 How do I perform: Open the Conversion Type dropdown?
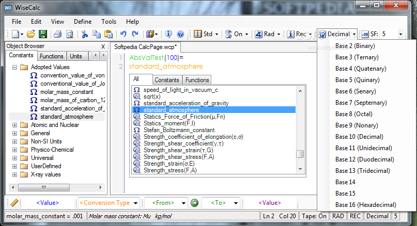(135, 203)
